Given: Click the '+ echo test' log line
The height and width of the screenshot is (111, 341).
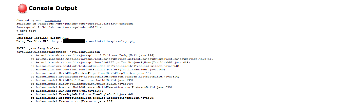Looking at the screenshot, I should click(x=26, y=31).
